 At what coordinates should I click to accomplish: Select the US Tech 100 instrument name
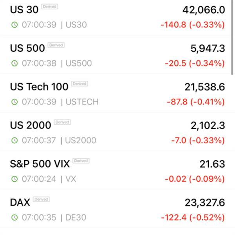pyautogui.click(x=39, y=87)
